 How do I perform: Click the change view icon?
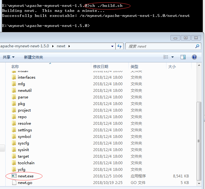click(166, 57)
